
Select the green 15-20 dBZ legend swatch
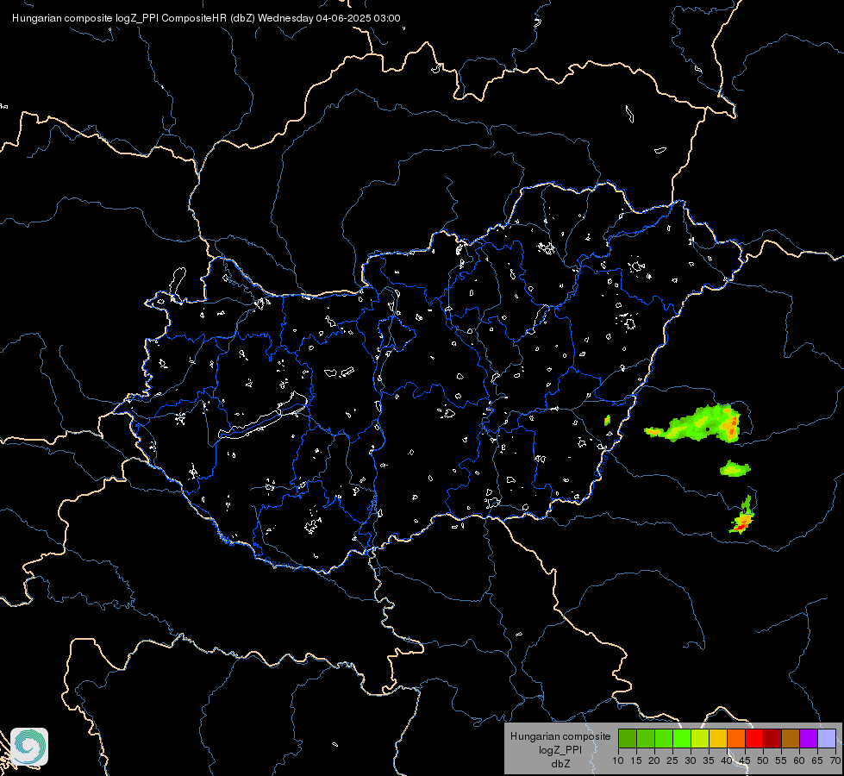[646, 738]
